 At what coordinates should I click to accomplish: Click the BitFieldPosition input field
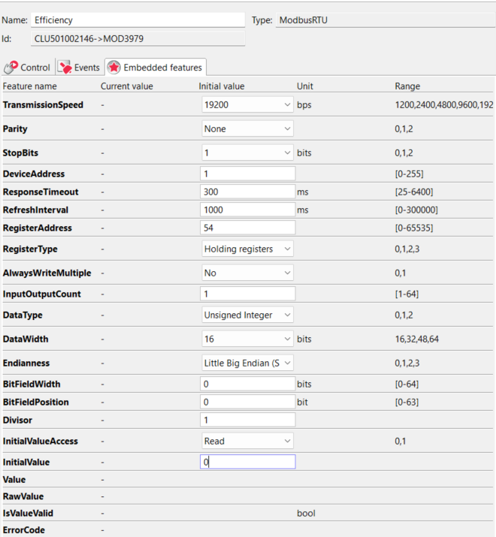click(247, 402)
